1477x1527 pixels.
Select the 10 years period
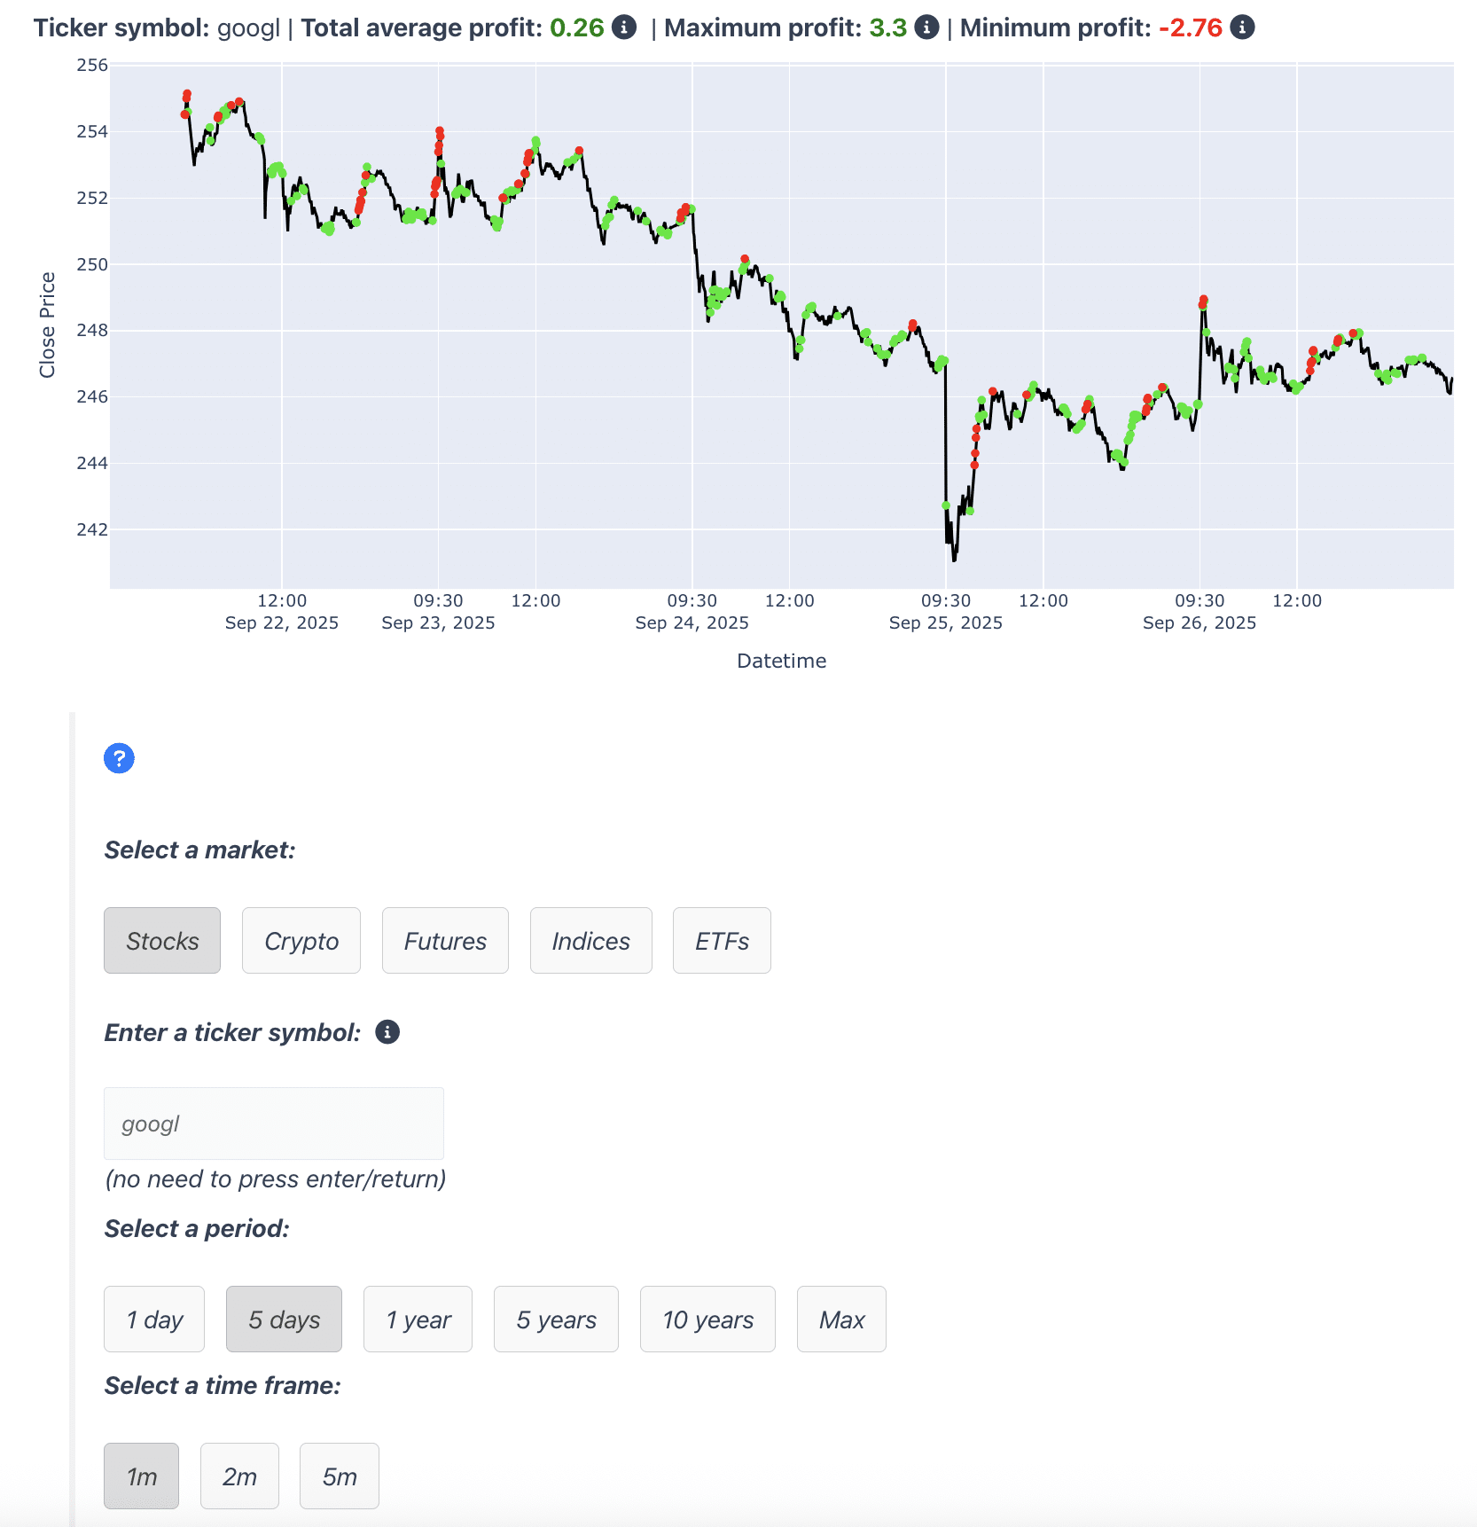click(707, 1319)
